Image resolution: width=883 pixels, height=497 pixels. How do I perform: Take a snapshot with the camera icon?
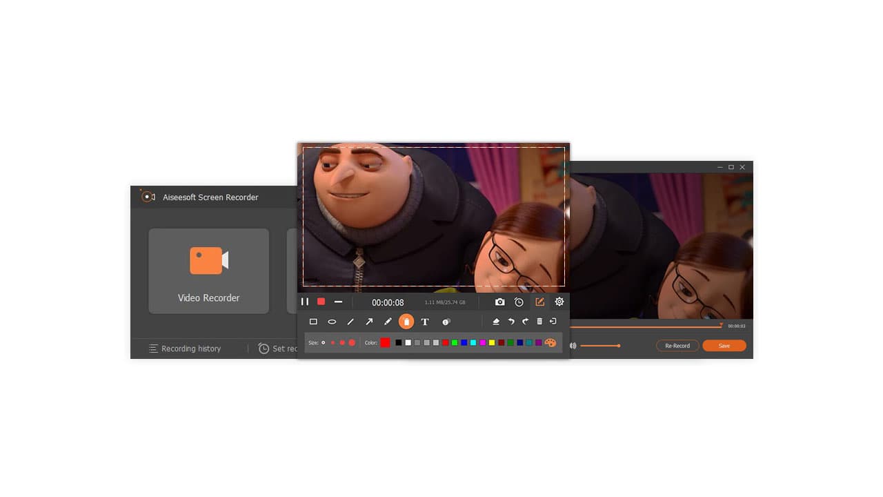(x=498, y=302)
